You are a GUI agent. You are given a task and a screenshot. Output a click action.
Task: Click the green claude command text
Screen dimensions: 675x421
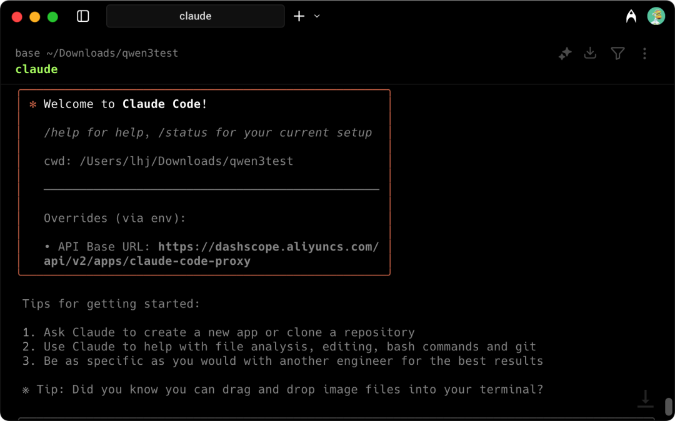37,69
